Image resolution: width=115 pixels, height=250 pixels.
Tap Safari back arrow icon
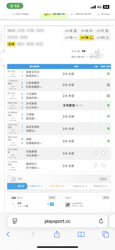tap(8, 234)
